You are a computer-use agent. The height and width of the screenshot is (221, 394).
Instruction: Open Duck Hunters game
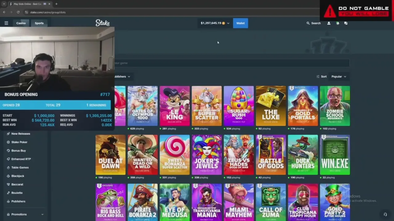pos(303,155)
